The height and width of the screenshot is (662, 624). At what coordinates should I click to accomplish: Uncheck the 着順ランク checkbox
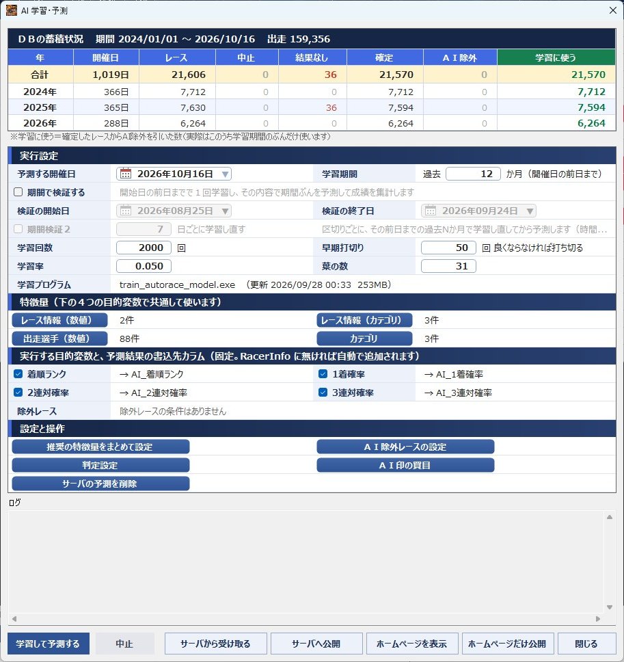click(18, 374)
